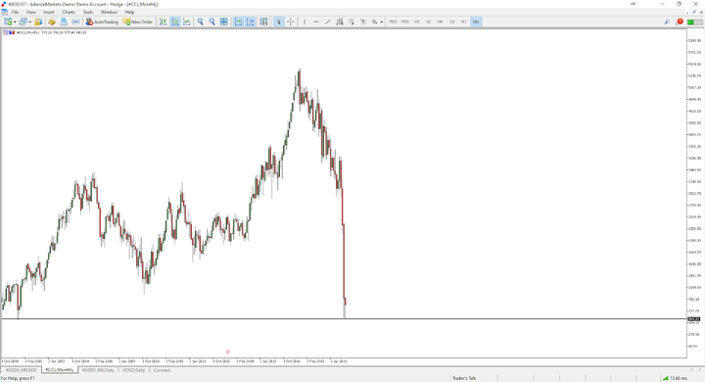The height and width of the screenshot is (382, 705).
Task: Click the New Order button
Action: (138, 22)
